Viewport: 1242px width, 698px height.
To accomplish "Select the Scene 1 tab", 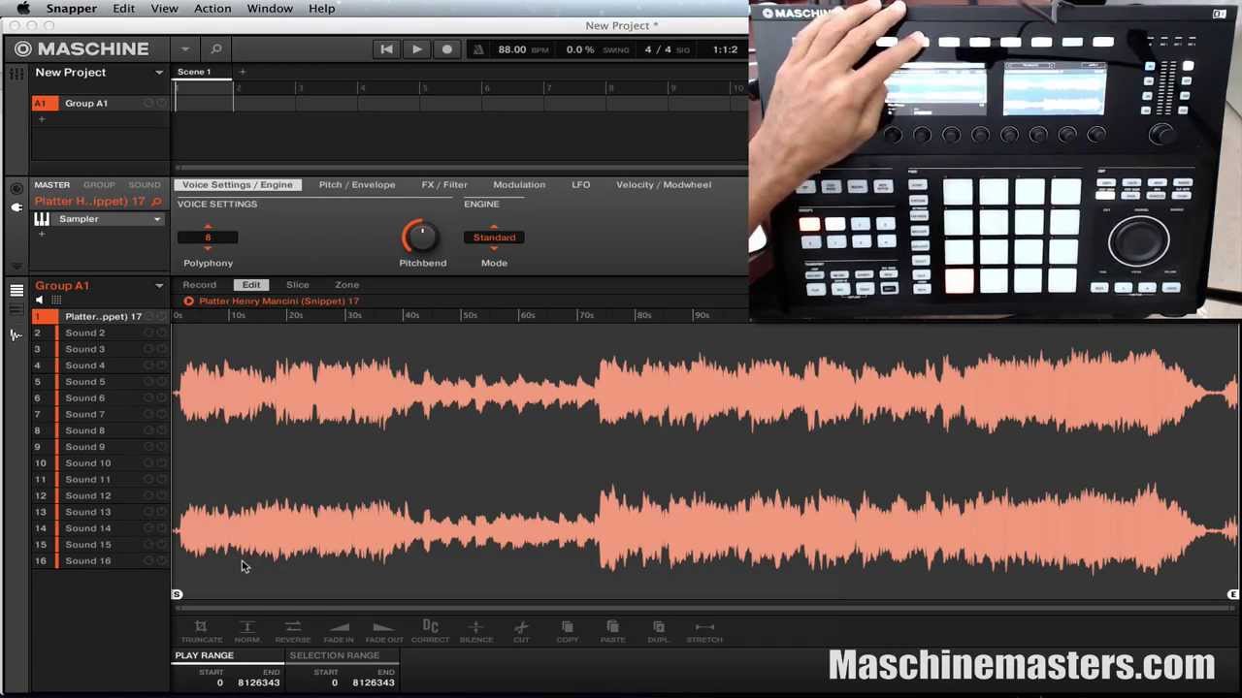I will click(194, 72).
